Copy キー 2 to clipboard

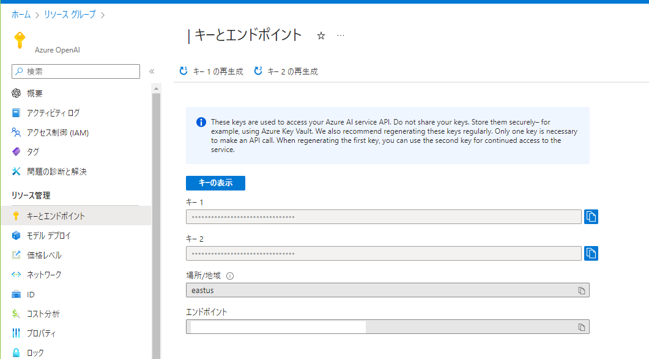coord(591,253)
